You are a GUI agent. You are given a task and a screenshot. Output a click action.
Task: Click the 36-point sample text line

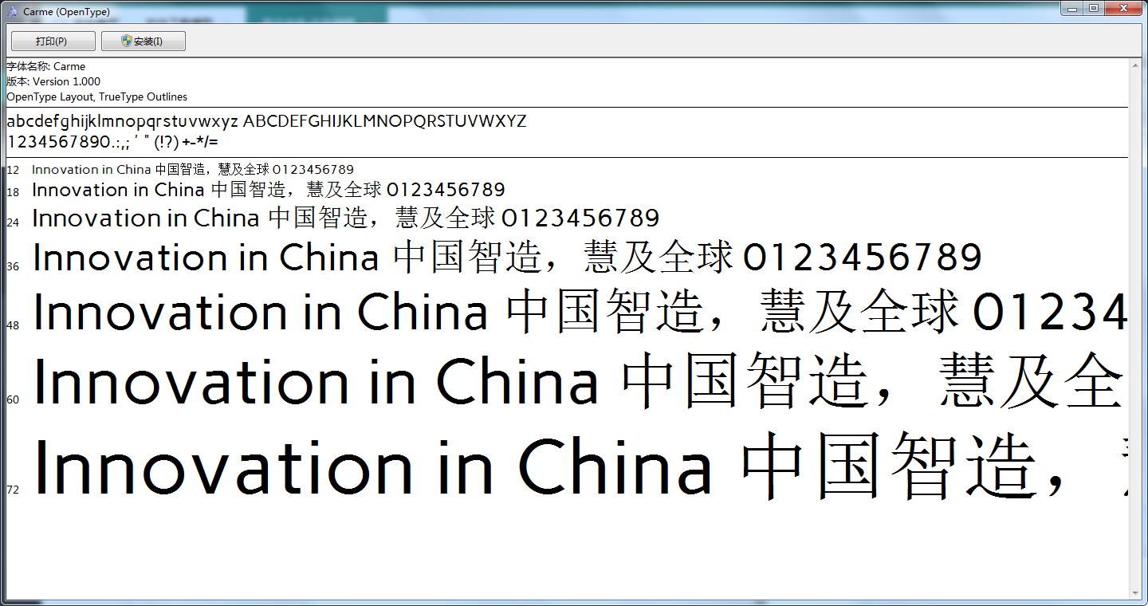coord(507,258)
